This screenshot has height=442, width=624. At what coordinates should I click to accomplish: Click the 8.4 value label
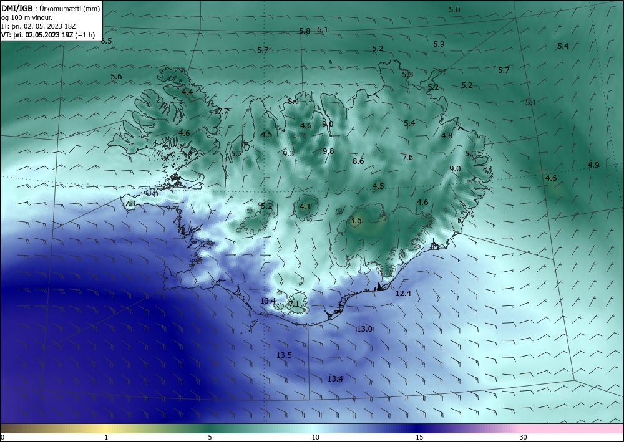pos(293,102)
